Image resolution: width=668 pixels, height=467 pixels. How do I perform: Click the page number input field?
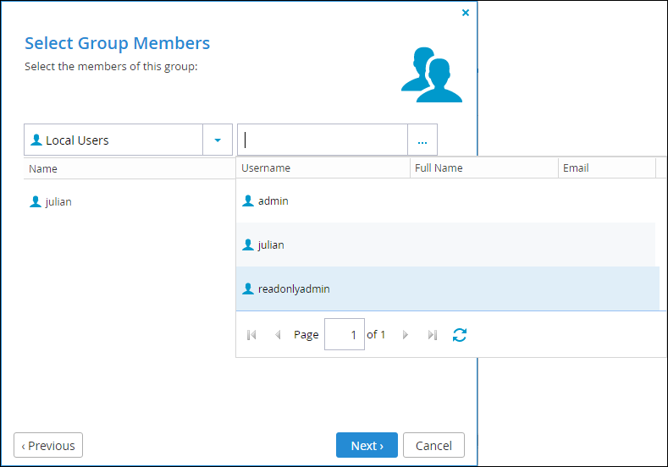[x=345, y=335]
